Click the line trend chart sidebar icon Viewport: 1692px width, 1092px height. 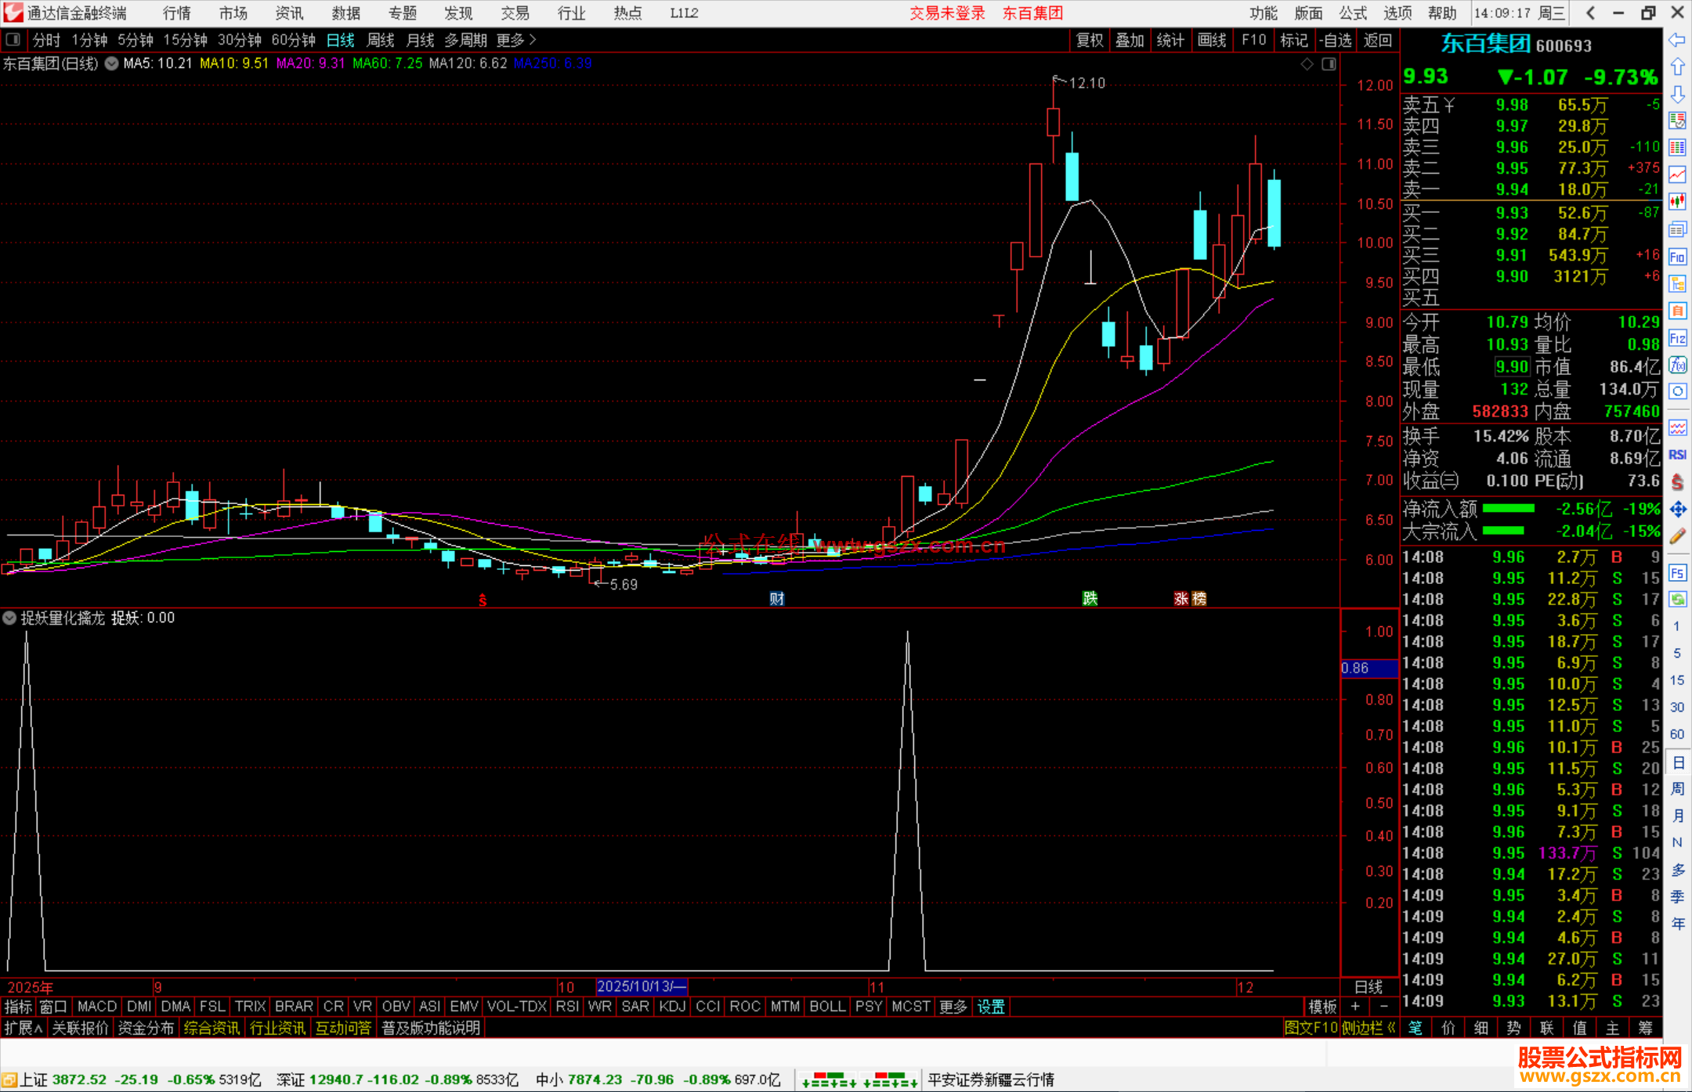[1677, 175]
